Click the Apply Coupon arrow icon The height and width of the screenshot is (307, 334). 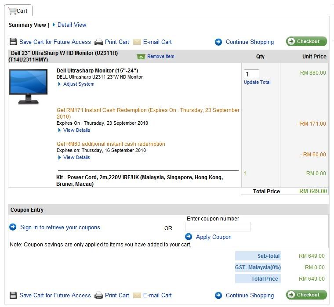pyautogui.click(x=189, y=237)
